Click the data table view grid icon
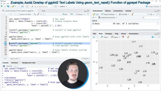 158,24
